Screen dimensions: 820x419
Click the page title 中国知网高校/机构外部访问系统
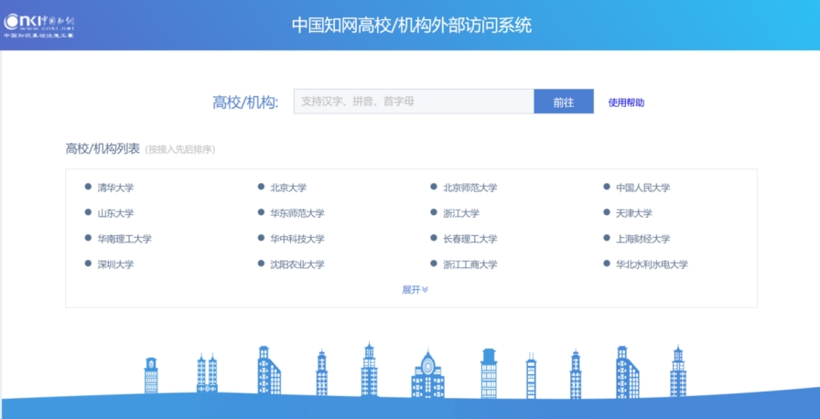coord(411,25)
